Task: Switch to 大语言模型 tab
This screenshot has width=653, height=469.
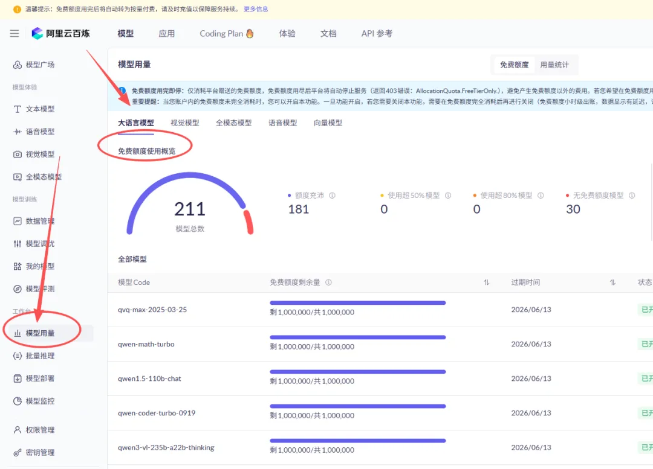Action: coord(136,123)
